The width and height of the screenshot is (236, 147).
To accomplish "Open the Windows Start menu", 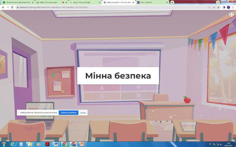I will [x=4, y=144].
